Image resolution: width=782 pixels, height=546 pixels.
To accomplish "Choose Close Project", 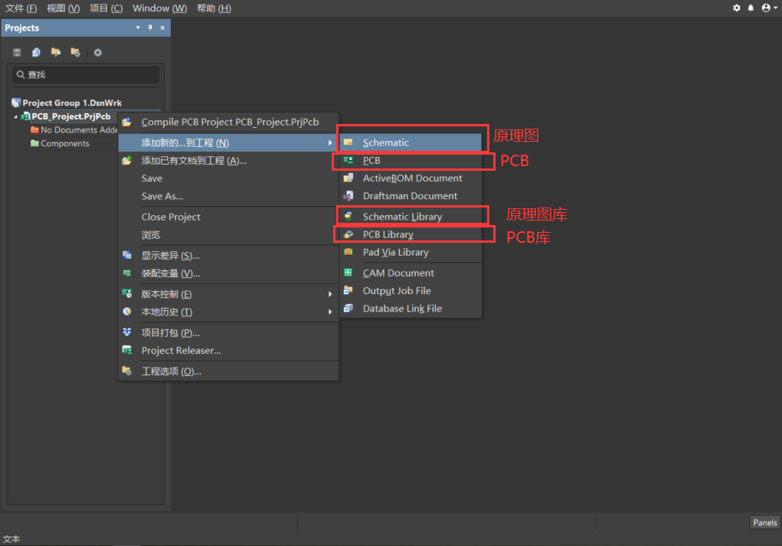I will pyautogui.click(x=228, y=217).
